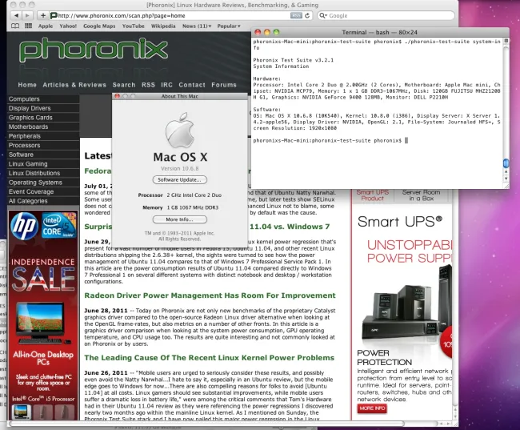Select Display Drivers category
This screenshot has height=430, width=520.
pyautogui.click(x=43, y=108)
